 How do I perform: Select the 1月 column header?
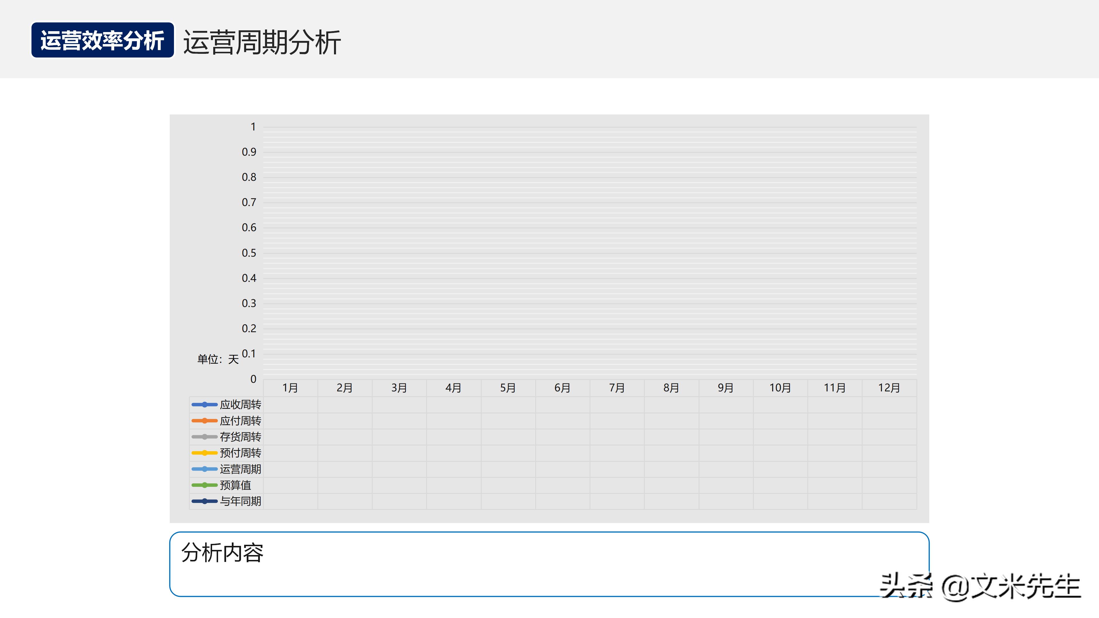pos(290,388)
